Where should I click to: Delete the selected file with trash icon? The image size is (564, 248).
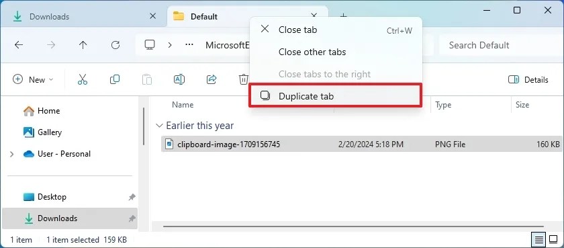click(244, 79)
